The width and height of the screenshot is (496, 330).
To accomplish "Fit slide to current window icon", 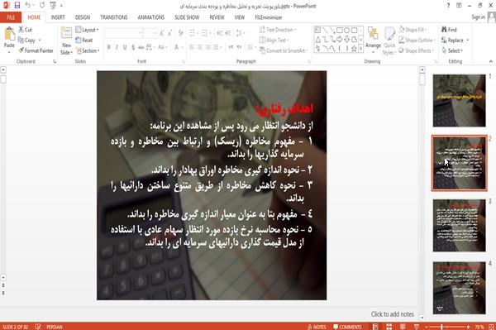I will coord(491,327).
